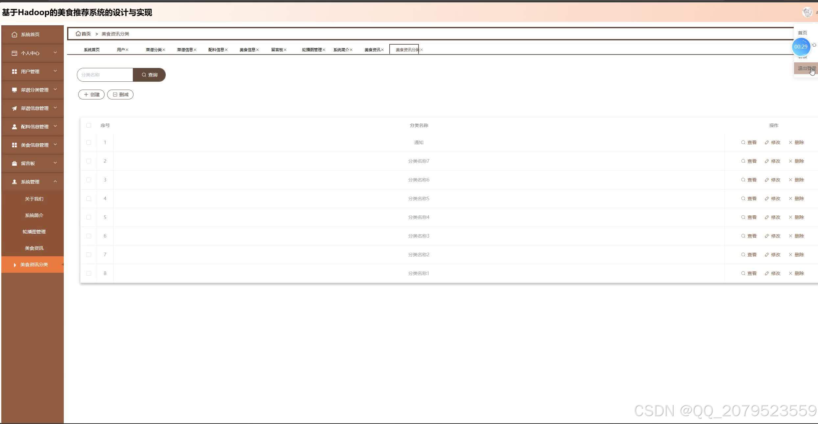
Task: Check the checkbox for row 3
Action: tap(89, 180)
